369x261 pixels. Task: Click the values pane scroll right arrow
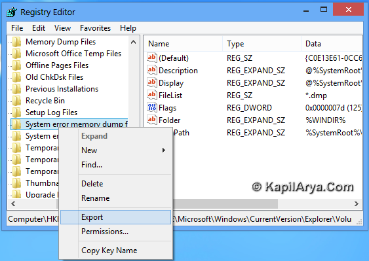click(x=357, y=203)
